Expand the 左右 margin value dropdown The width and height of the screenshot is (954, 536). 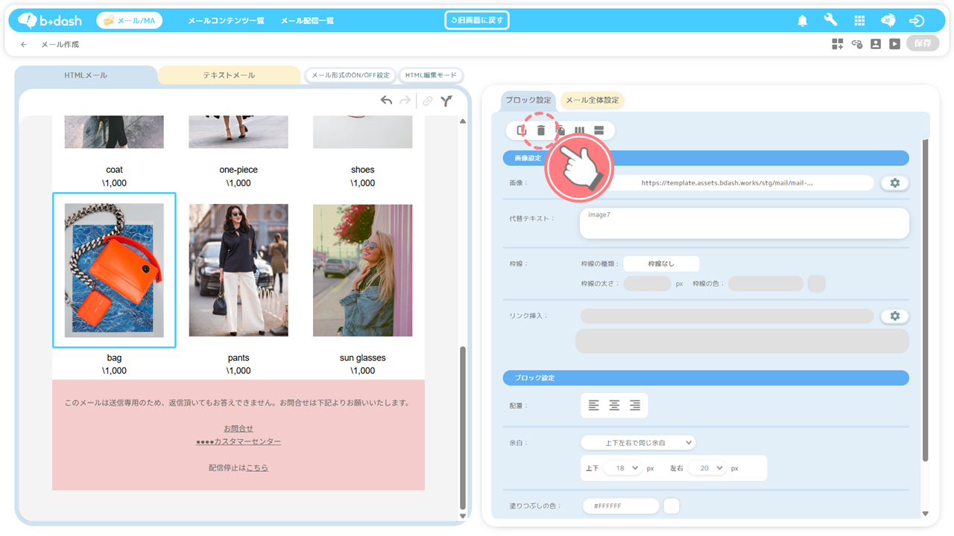click(x=707, y=468)
